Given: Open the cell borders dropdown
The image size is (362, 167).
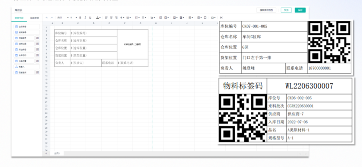Looking at the screenshot, I should click(137, 18).
